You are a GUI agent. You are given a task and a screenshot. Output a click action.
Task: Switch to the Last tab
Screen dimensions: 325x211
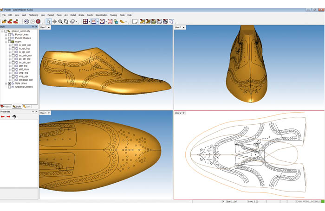click(28, 107)
